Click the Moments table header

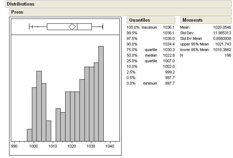[x=192, y=20]
